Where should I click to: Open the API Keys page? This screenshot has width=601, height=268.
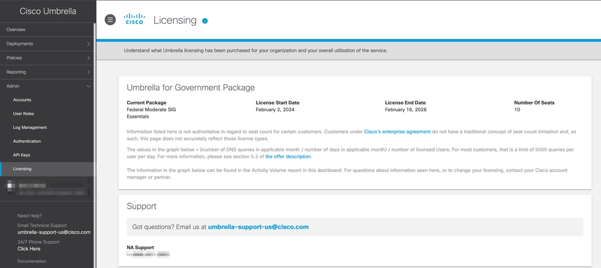[x=22, y=155]
